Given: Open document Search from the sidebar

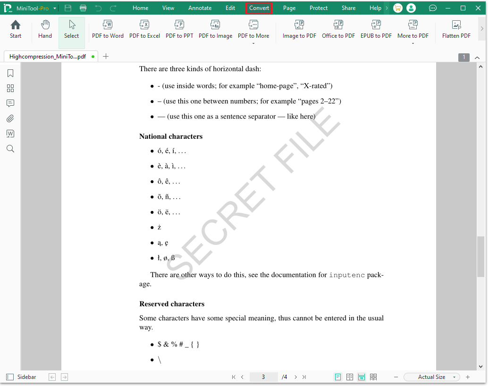Looking at the screenshot, I should coord(10,149).
